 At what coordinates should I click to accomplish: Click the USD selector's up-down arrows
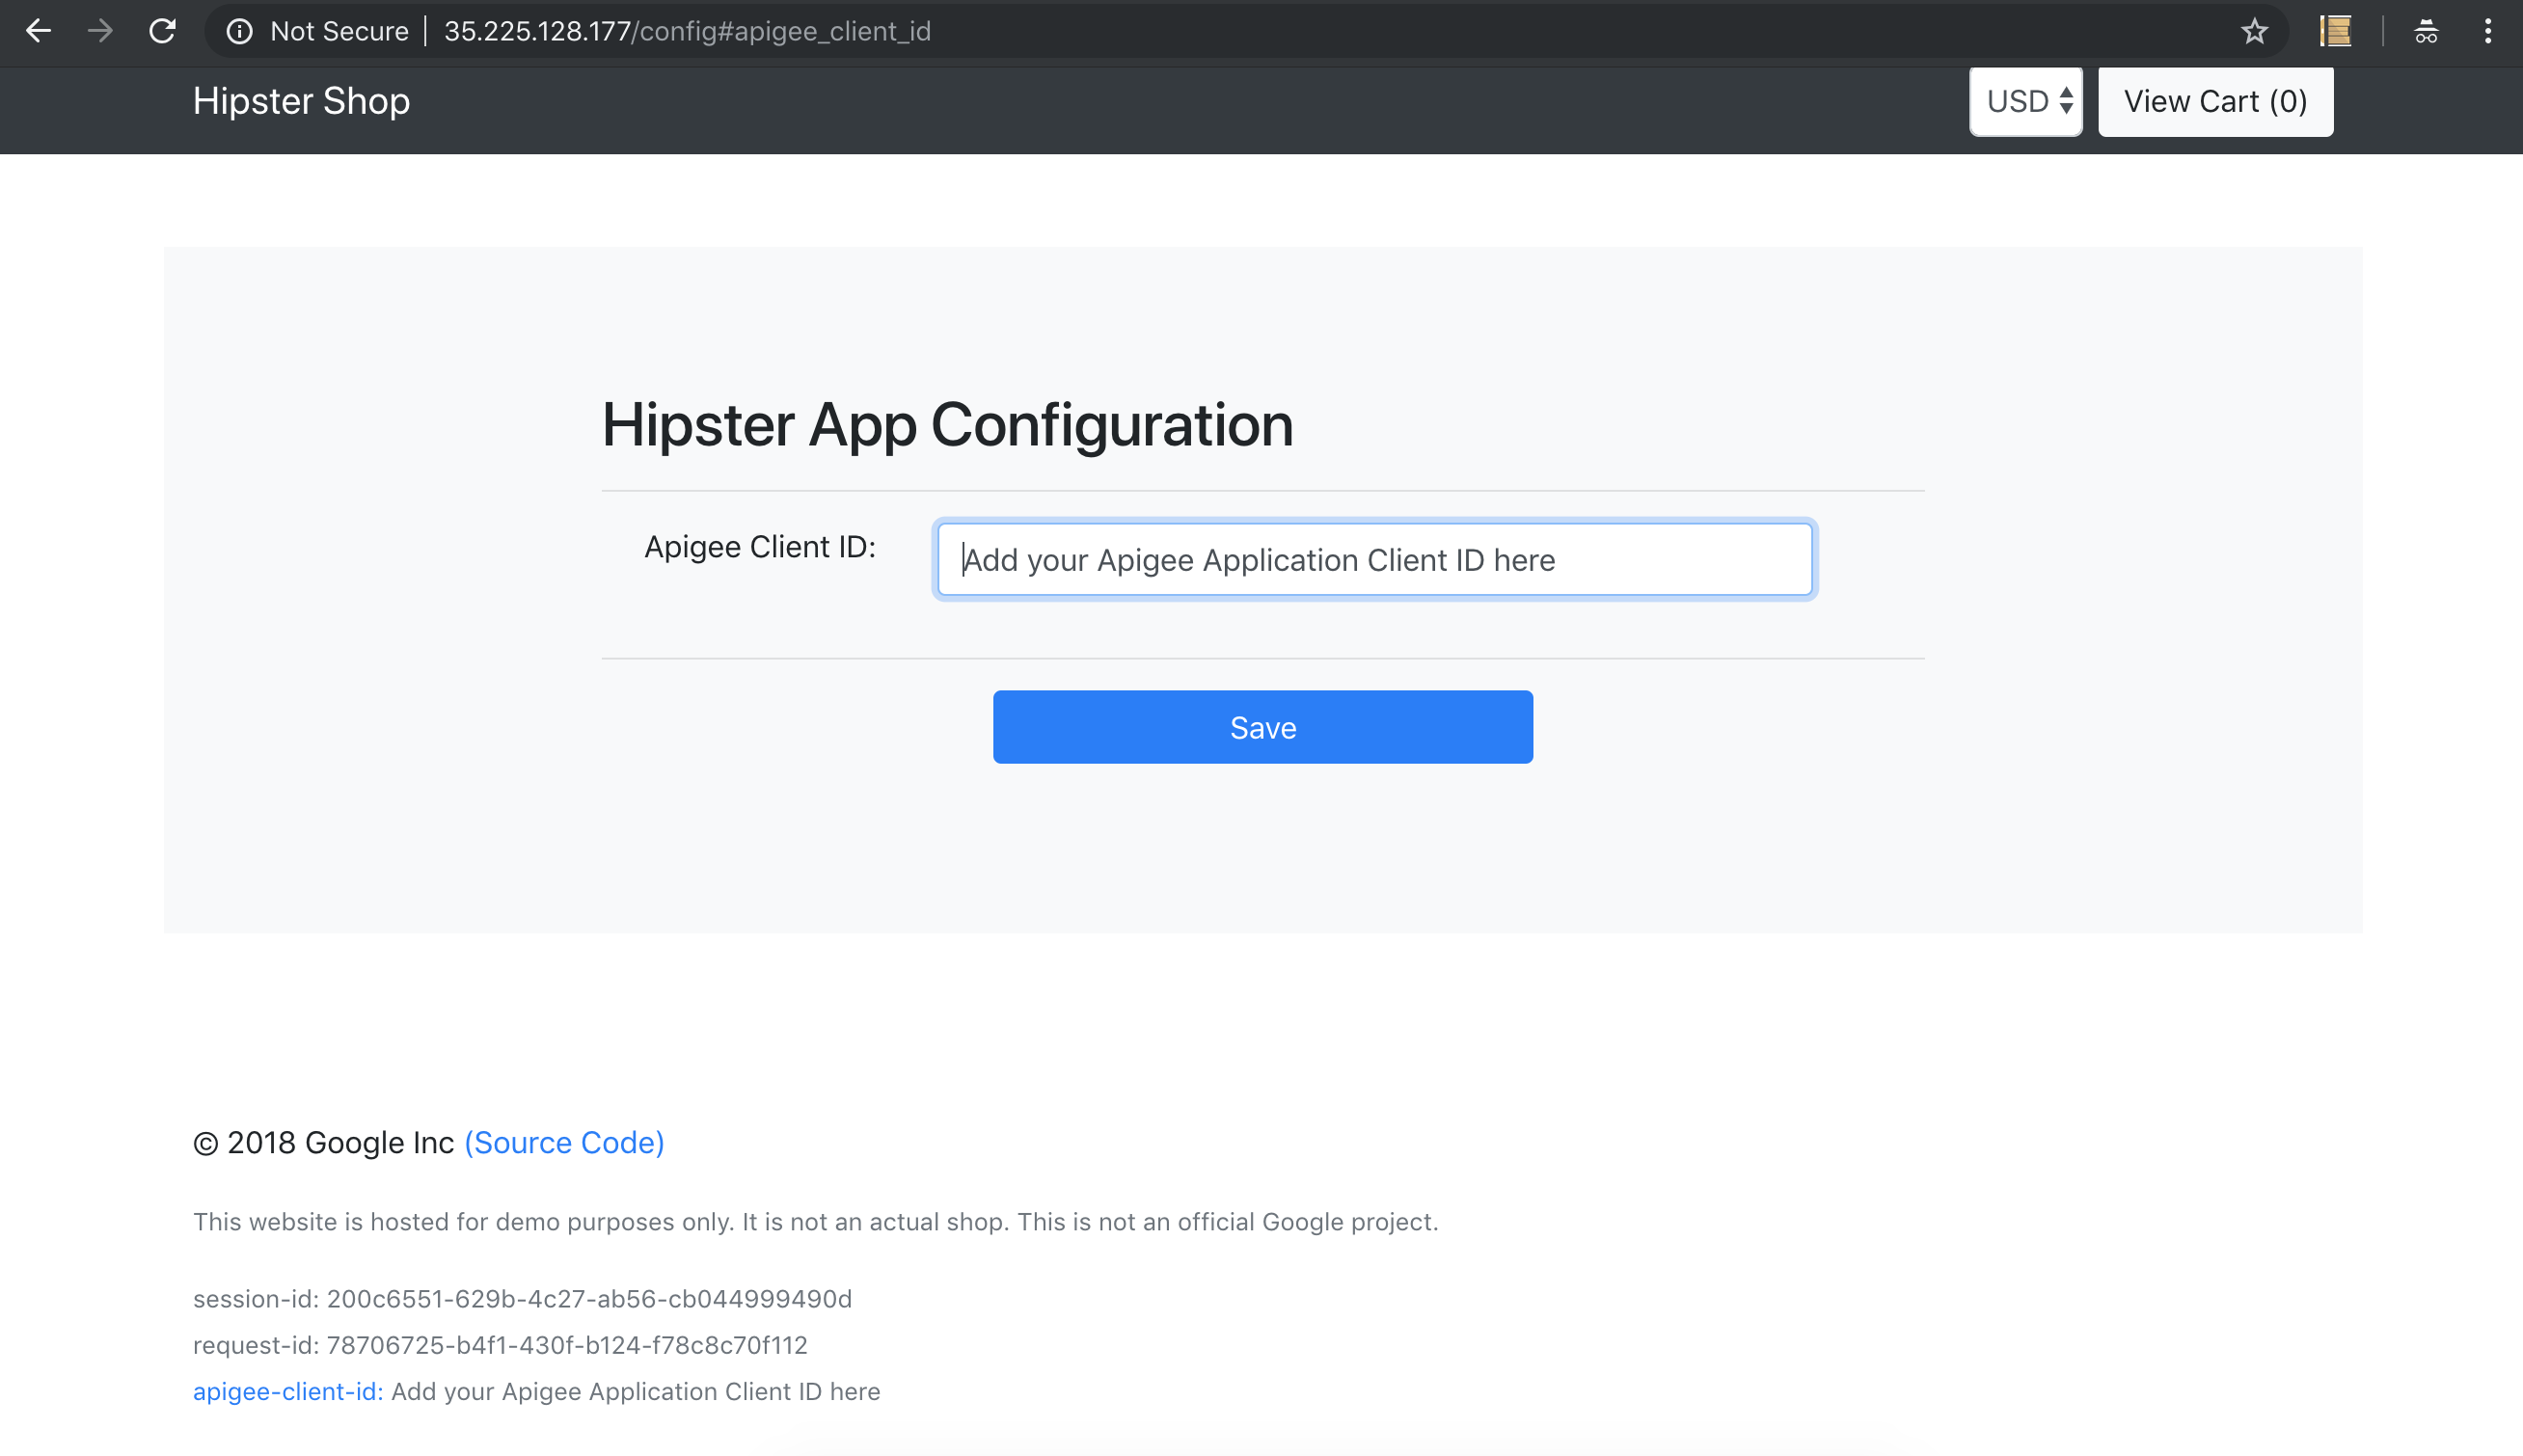coord(2066,102)
